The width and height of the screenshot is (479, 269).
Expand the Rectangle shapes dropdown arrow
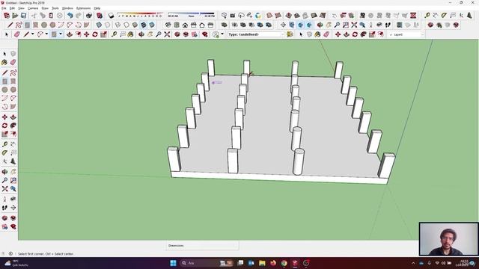click(61, 34)
